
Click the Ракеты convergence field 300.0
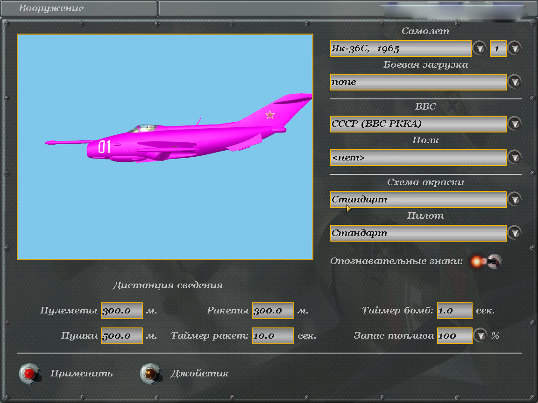click(273, 311)
